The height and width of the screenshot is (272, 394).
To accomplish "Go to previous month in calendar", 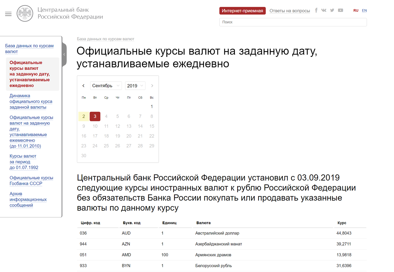I will (x=83, y=86).
